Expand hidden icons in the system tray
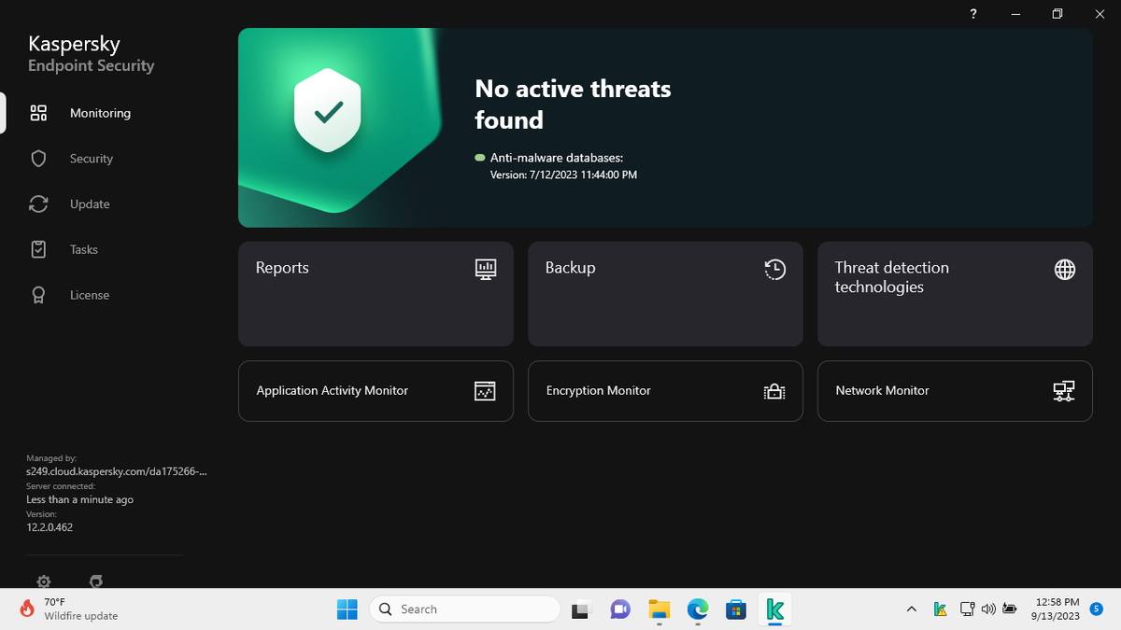The height and width of the screenshot is (630, 1121). tap(911, 609)
